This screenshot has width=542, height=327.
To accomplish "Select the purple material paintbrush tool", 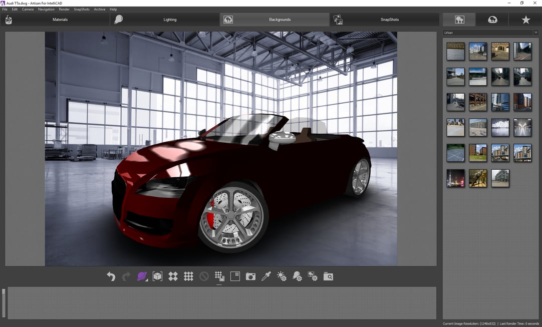I will 142,276.
